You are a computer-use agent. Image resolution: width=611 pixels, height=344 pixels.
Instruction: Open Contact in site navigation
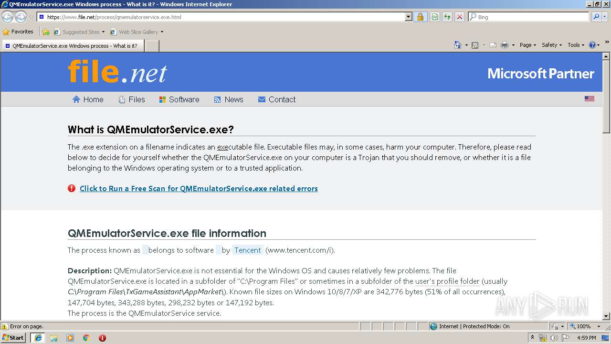coord(277,99)
